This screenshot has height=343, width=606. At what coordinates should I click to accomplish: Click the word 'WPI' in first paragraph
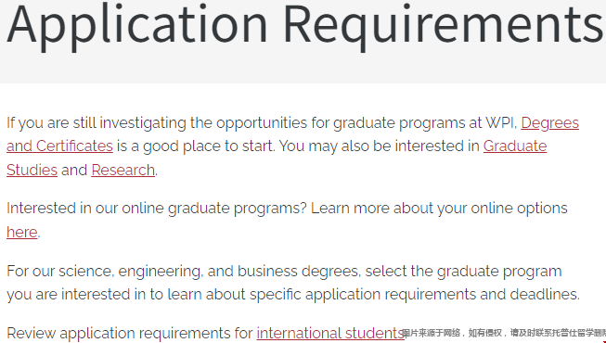[501, 122]
